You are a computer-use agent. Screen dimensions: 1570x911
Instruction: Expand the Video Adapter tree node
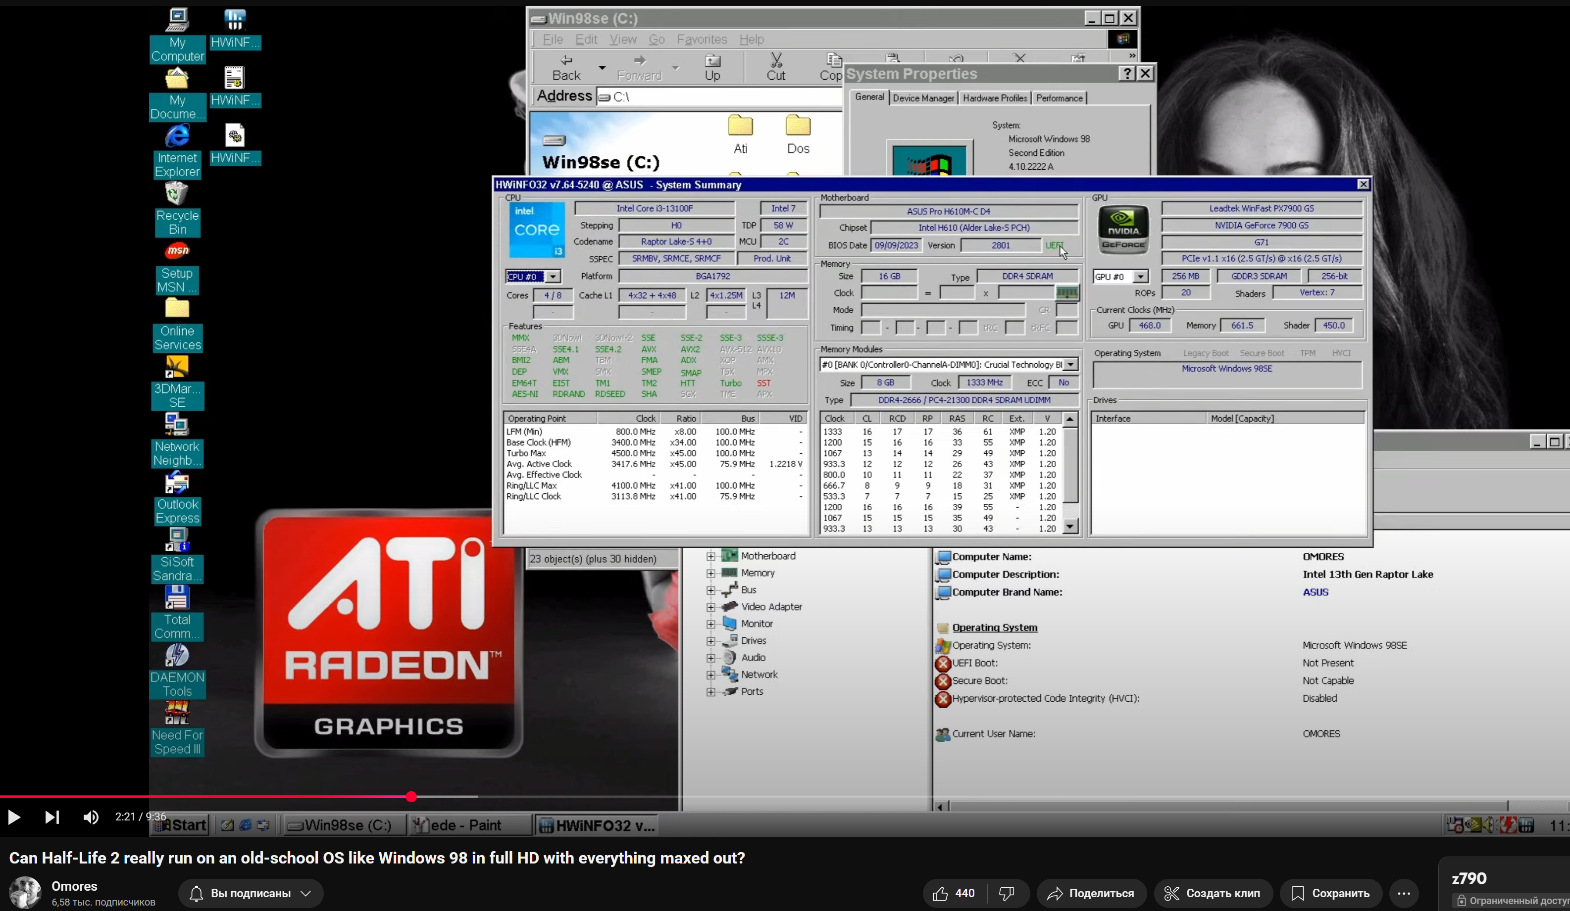click(711, 607)
